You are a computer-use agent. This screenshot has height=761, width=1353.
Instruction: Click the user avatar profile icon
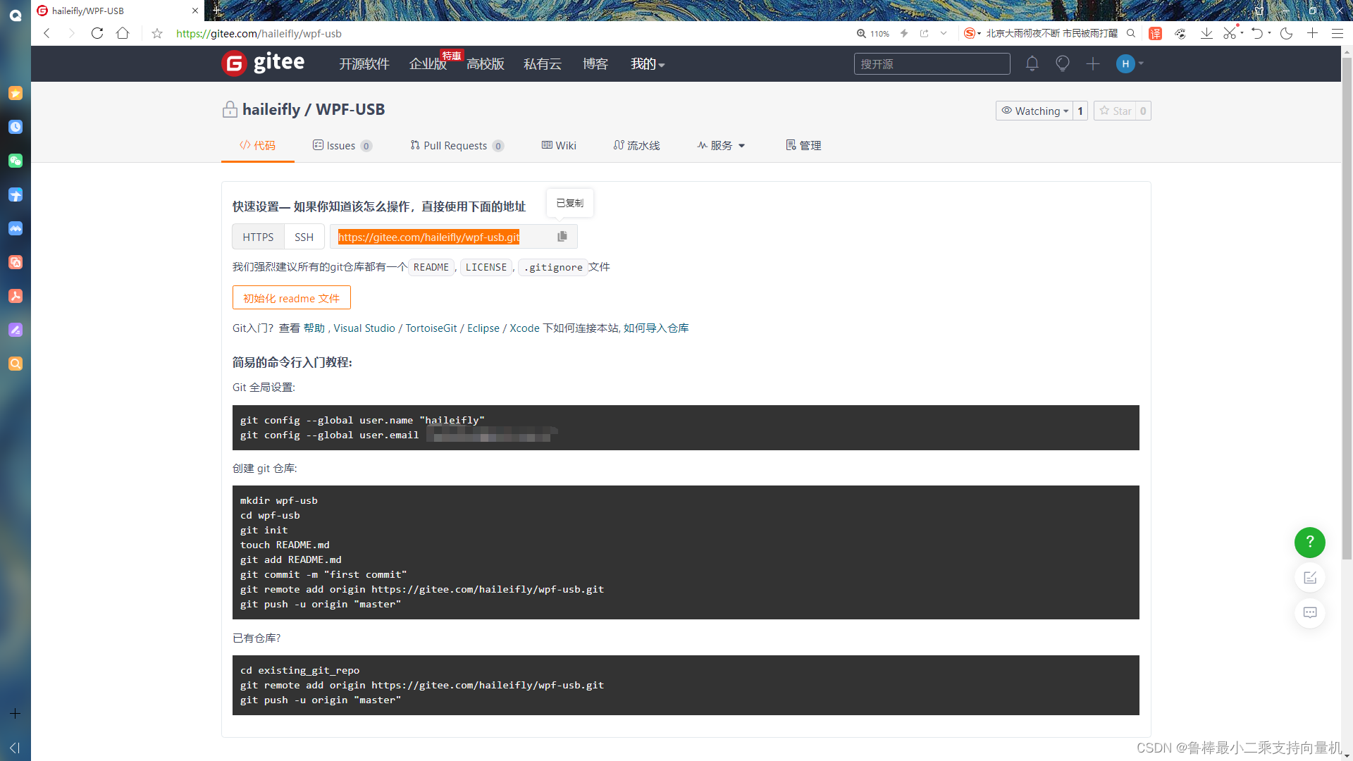pyautogui.click(x=1125, y=63)
